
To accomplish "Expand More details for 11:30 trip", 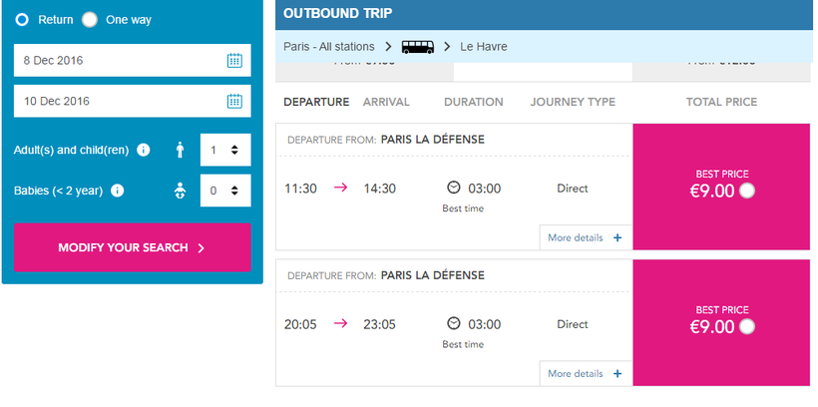I will coord(584,237).
